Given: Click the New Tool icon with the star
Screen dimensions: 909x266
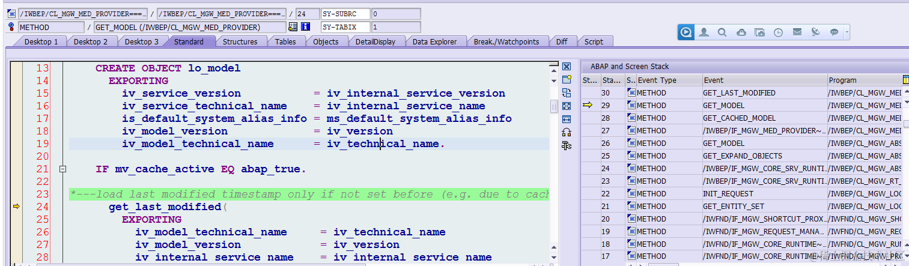Looking at the screenshot, I should pos(567,80).
